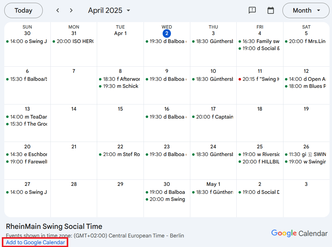Expand the April 2025 date dropdown
Viewport: 332px width, 247px height.
[109, 10]
